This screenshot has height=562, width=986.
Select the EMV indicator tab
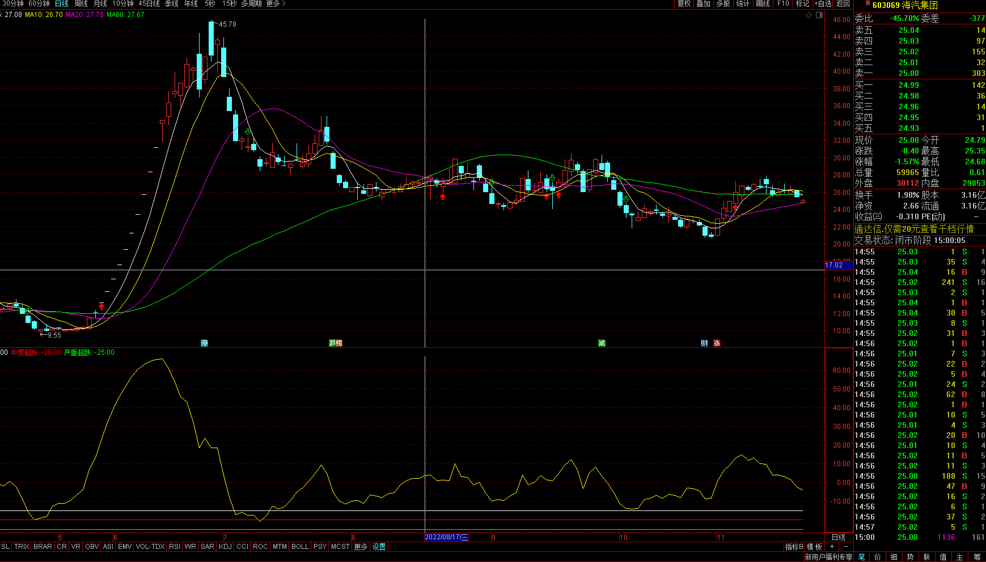125,547
